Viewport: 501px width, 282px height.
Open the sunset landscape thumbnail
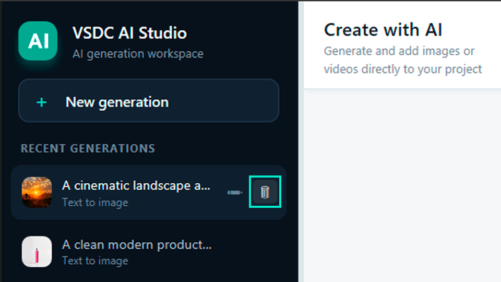coord(37,192)
